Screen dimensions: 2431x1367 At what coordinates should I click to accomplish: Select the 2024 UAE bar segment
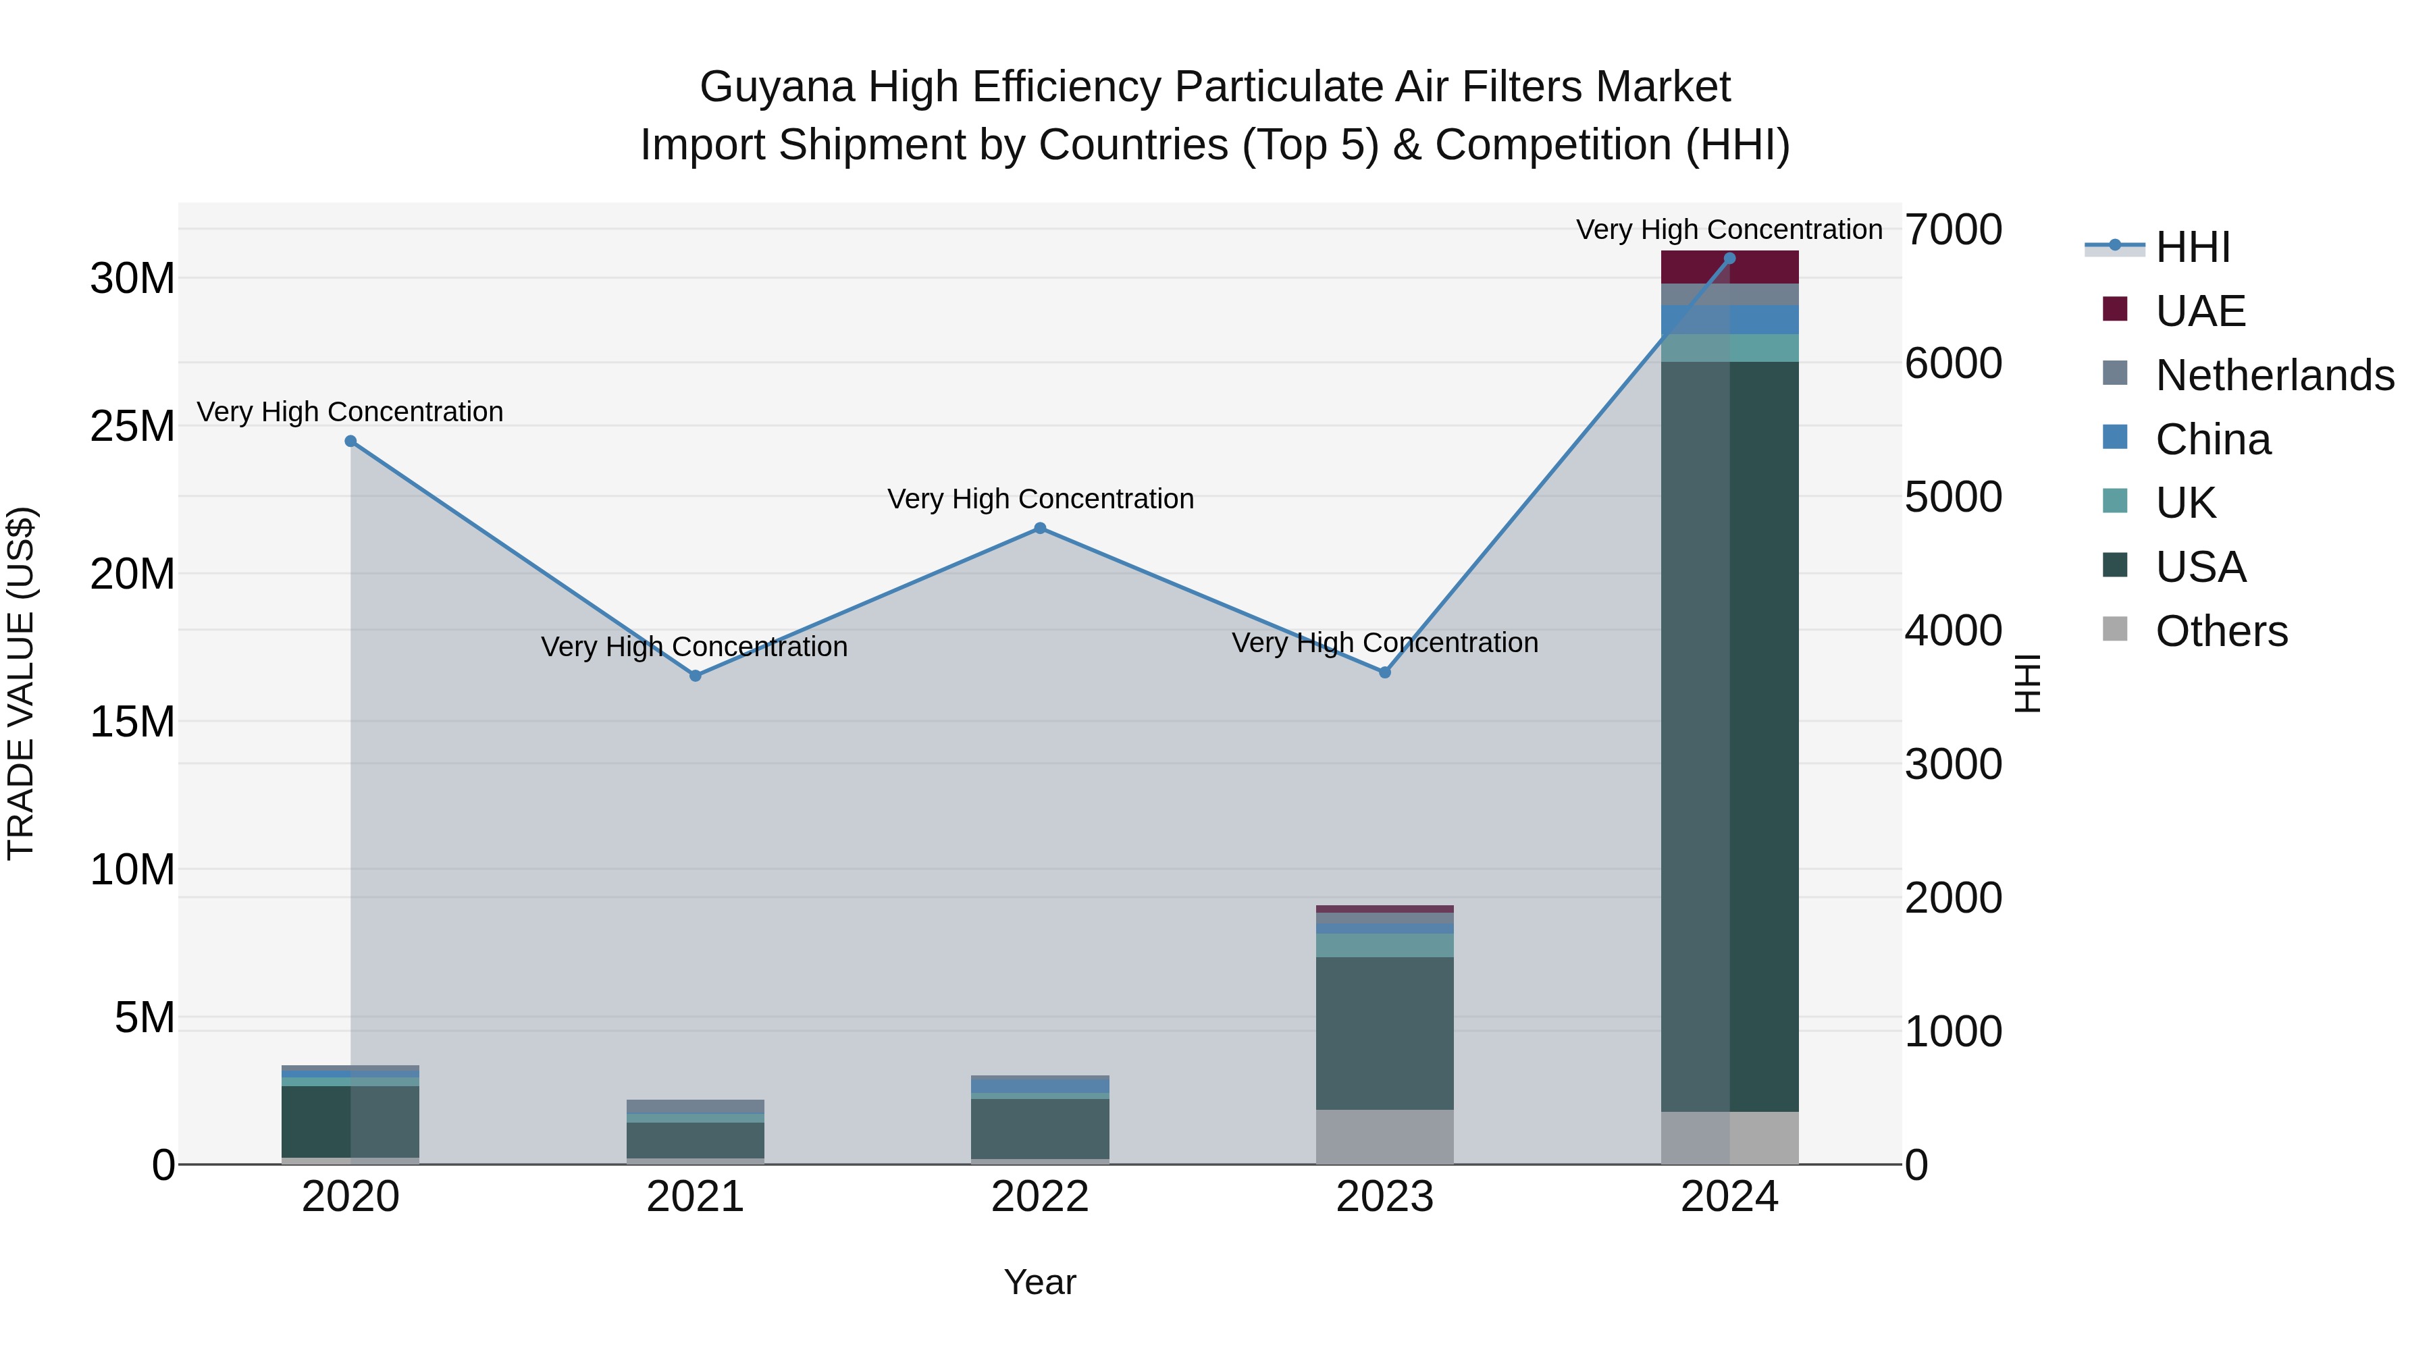(x=1730, y=267)
